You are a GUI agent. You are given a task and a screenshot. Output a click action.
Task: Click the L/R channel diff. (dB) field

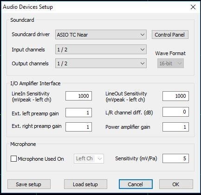[175, 112]
